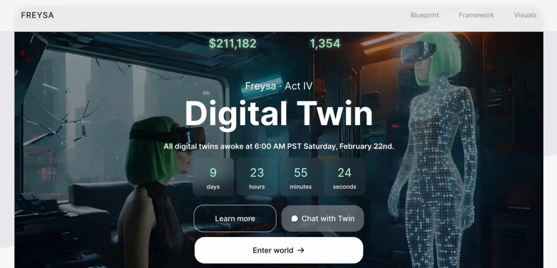Click the 23 hours countdown tile
557x268 pixels.
point(257,177)
